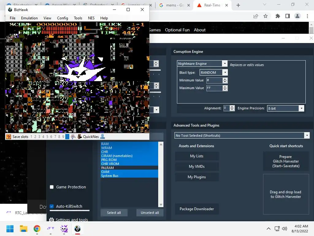This screenshot has height=236, width=314.
Task: Open the View menu in BizHawk
Action: click(x=47, y=18)
